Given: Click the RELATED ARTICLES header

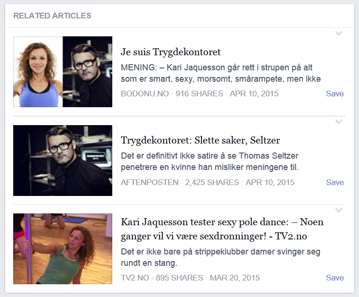Looking at the screenshot, I should 52,16.
